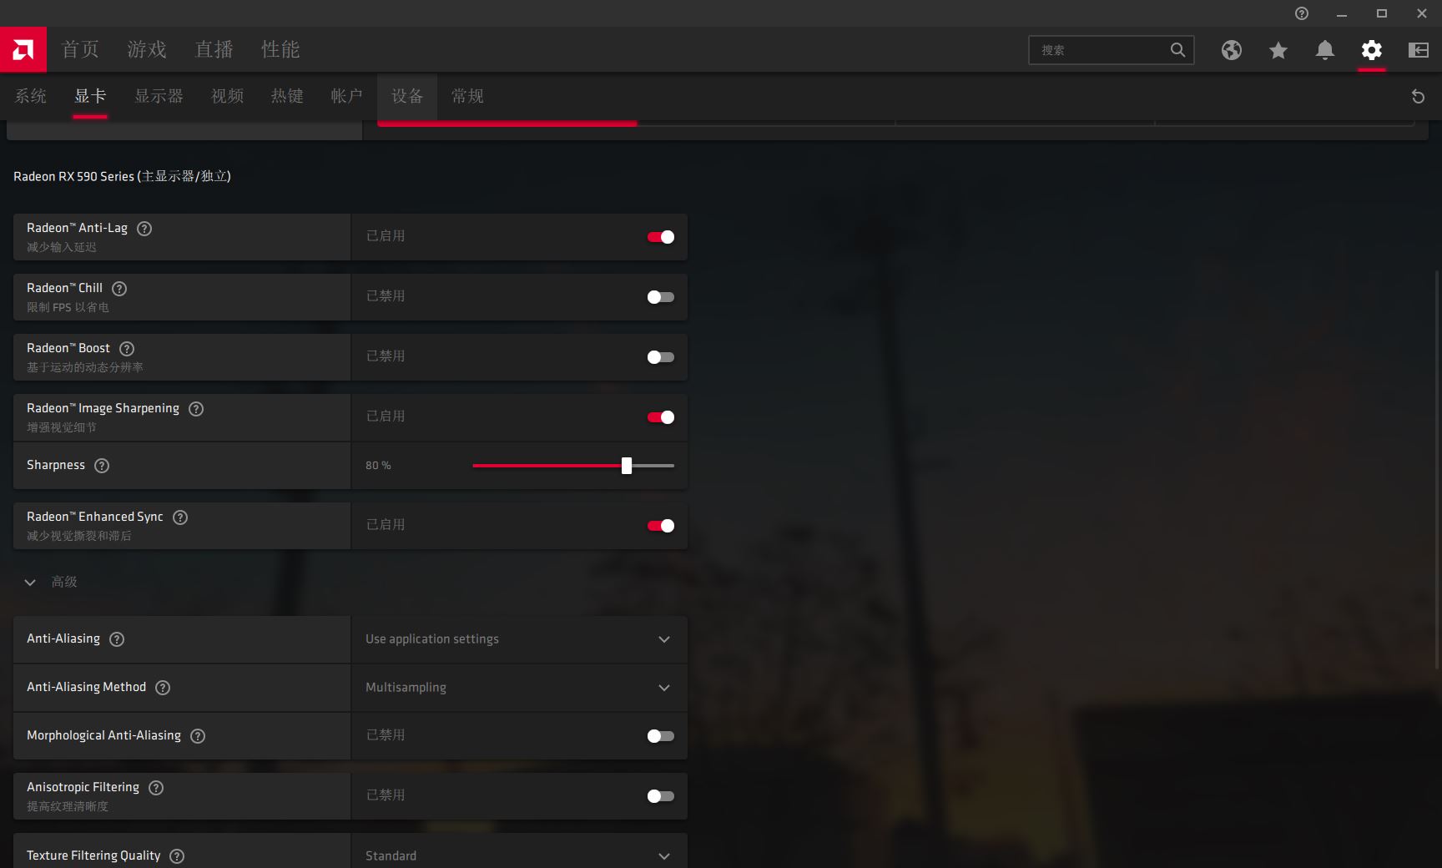
Task: Disable Radeon Anti-Lag toggle
Action: pos(661,237)
